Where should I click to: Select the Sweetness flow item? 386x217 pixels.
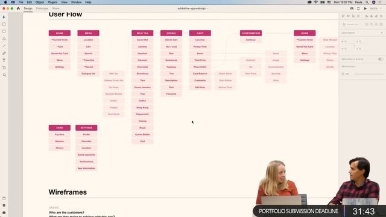coord(171,60)
